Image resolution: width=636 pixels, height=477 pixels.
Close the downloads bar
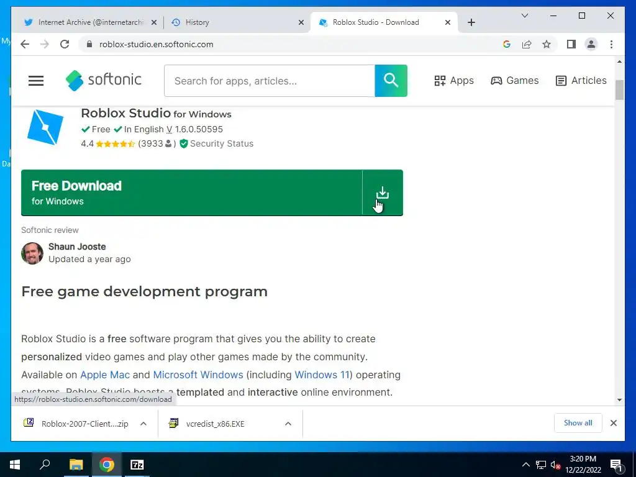pos(614,423)
